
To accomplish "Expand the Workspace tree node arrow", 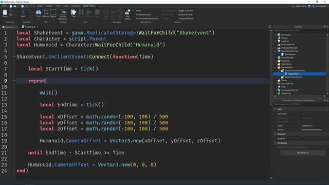I will [276, 35].
